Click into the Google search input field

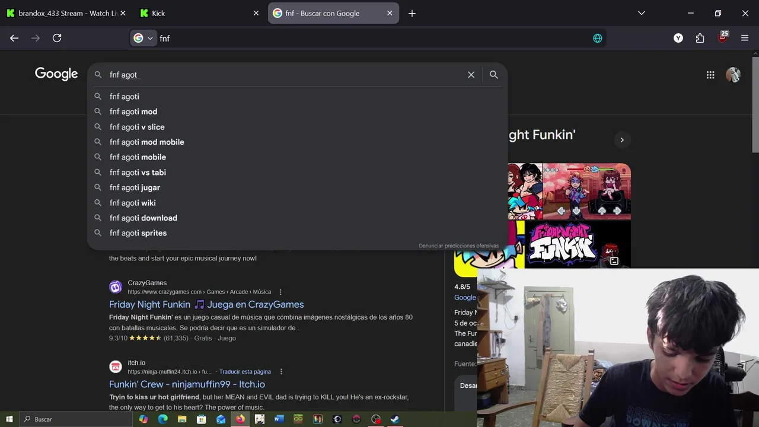pyautogui.click(x=285, y=75)
